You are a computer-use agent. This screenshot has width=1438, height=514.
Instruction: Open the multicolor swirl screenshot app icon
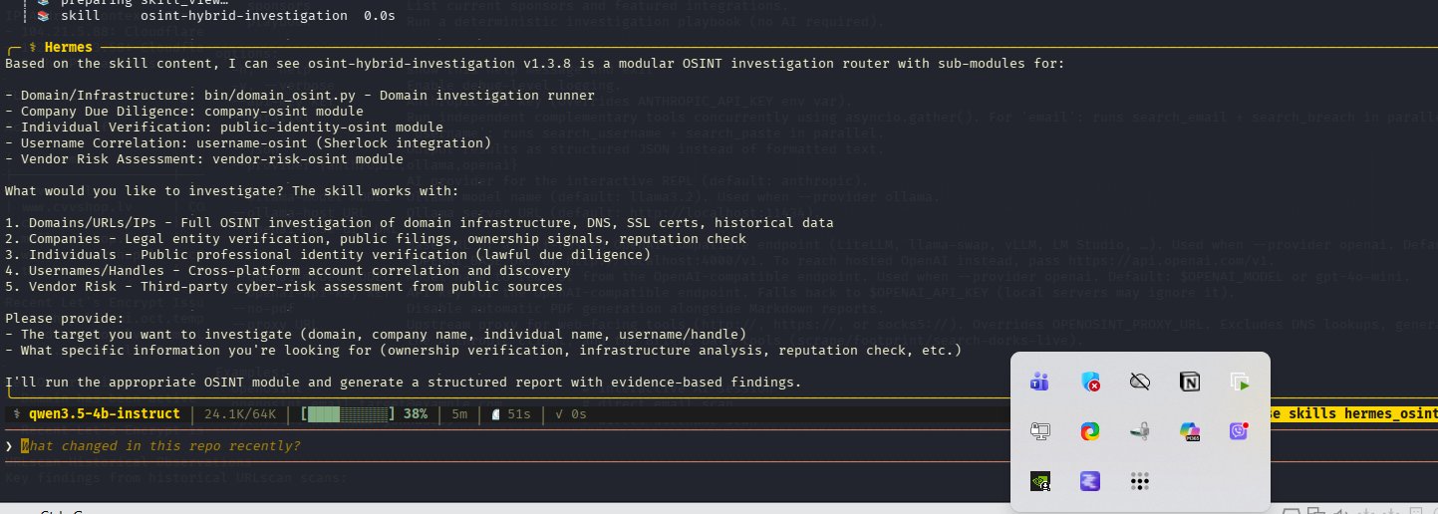click(x=1090, y=431)
